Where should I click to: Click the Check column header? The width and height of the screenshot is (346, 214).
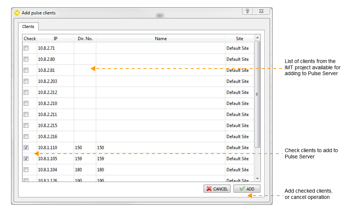[30, 39]
